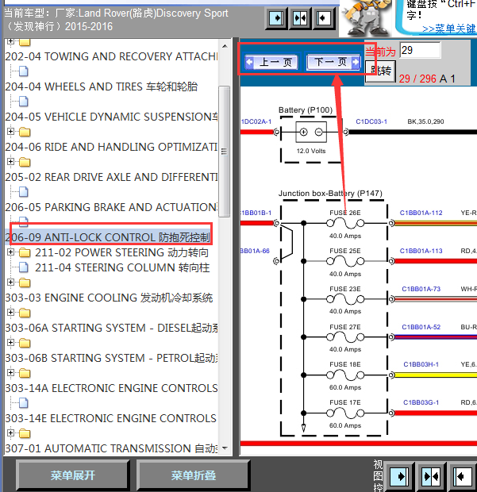This screenshot has height=492, width=477.
Task: Click the tree scrollbar down arrow
Action: point(225,448)
